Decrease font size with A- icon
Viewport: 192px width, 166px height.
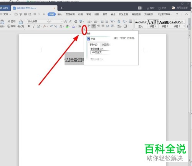71,22
